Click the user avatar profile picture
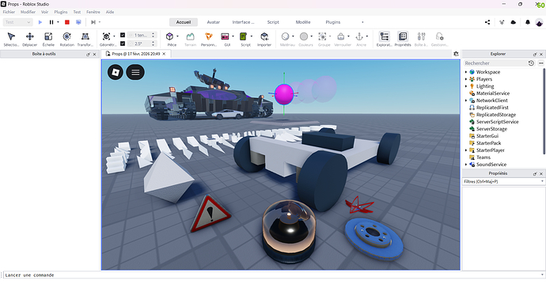Image resolution: width=546 pixels, height=288 pixels. pyautogui.click(x=539, y=22)
